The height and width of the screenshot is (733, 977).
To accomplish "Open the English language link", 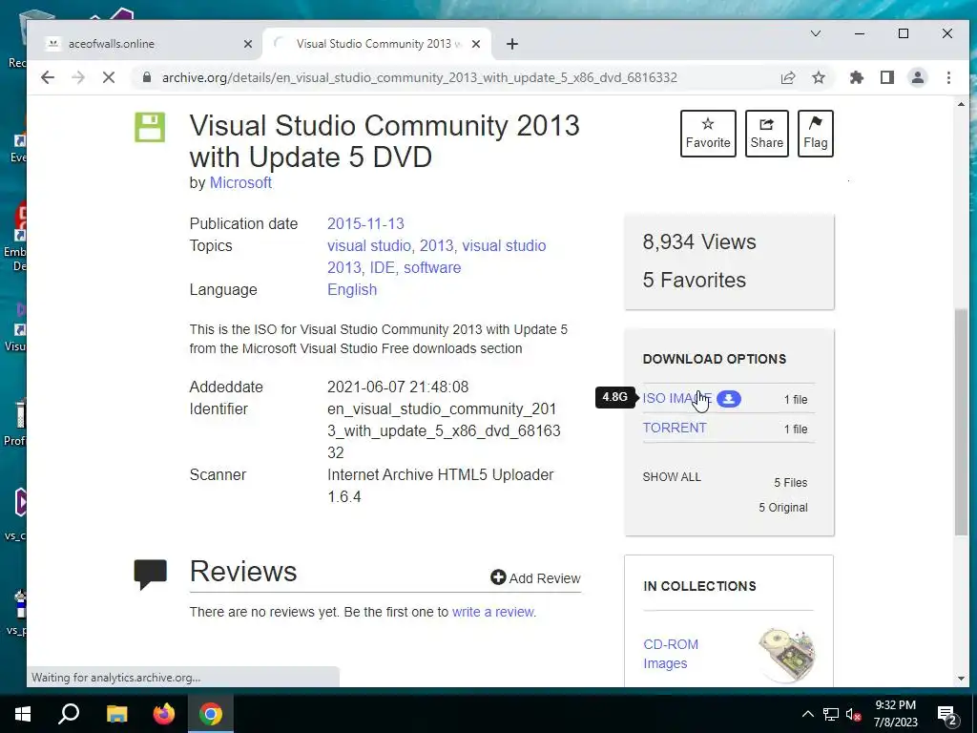I will (x=352, y=289).
